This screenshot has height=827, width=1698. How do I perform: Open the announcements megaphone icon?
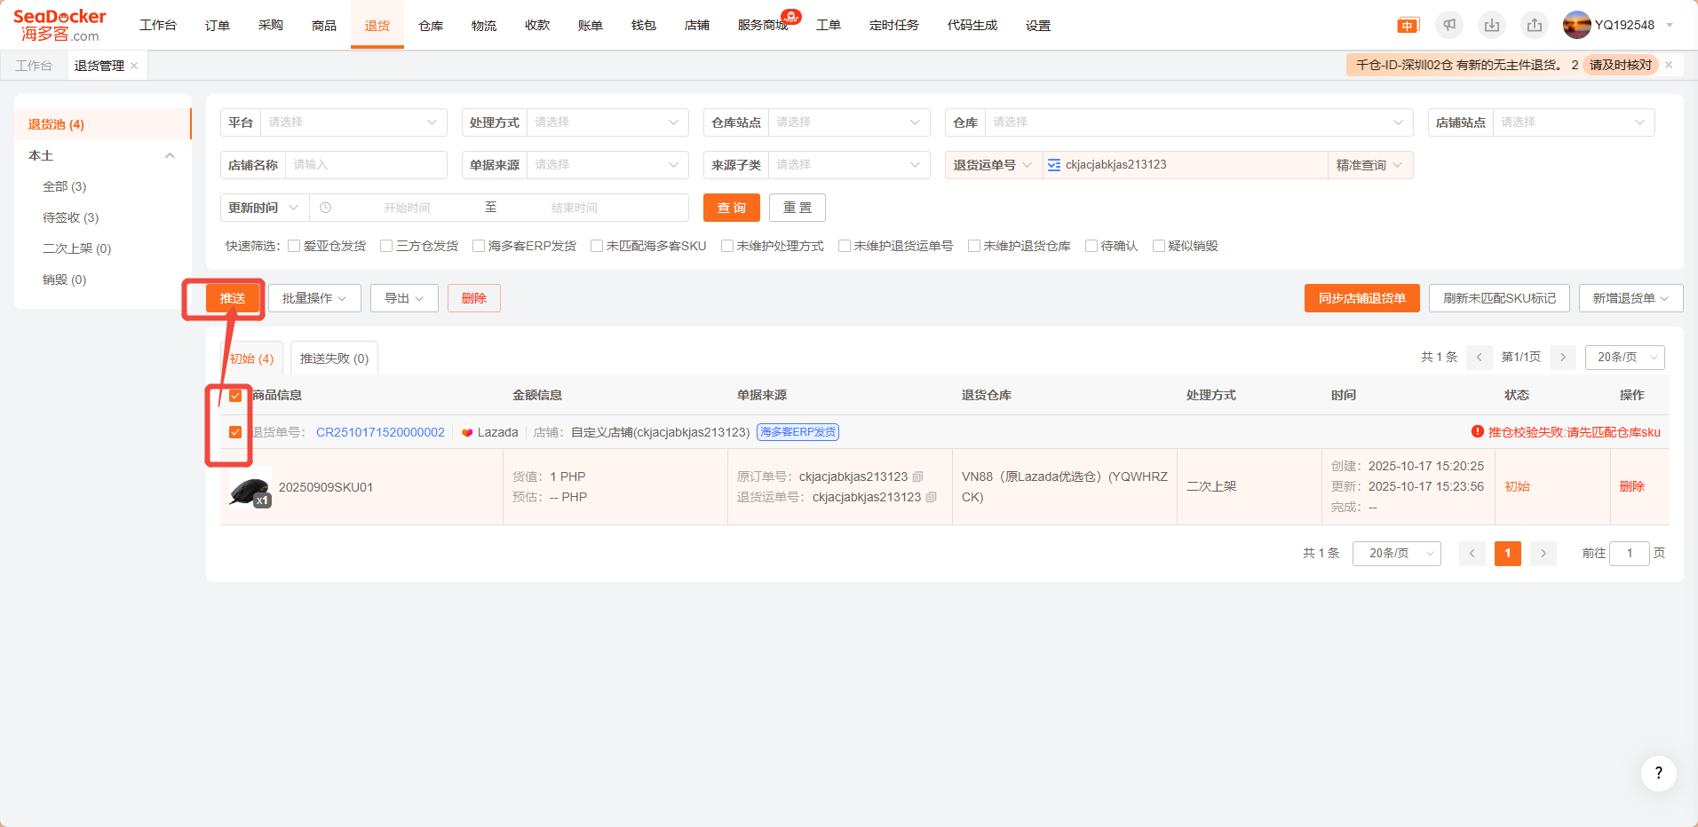click(1449, 26)
